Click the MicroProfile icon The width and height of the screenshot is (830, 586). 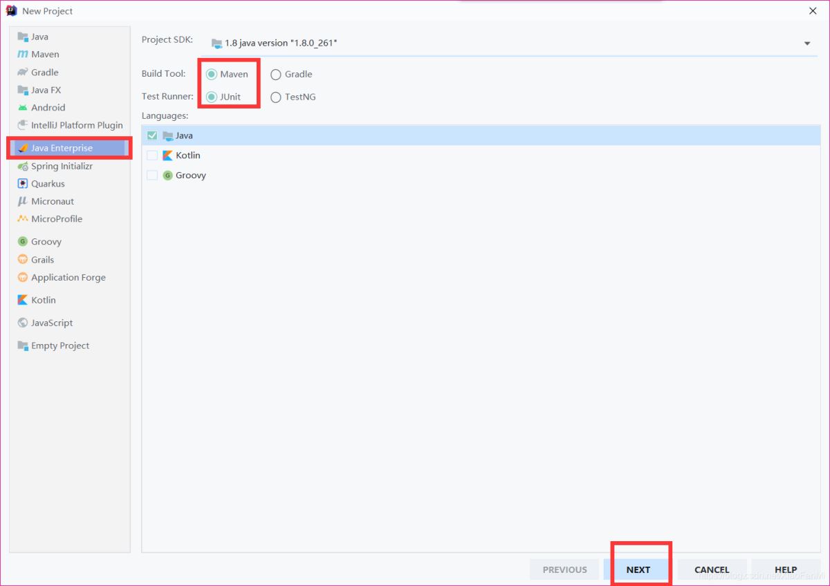click(x=23, y=218)
